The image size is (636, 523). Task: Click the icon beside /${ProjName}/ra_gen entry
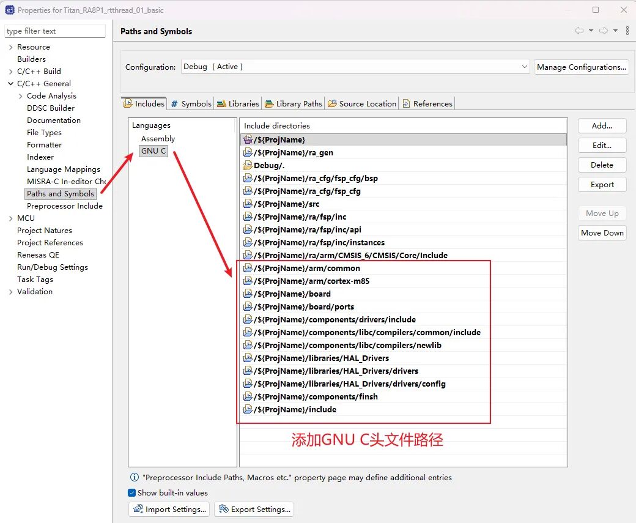[x=248, y=152]
